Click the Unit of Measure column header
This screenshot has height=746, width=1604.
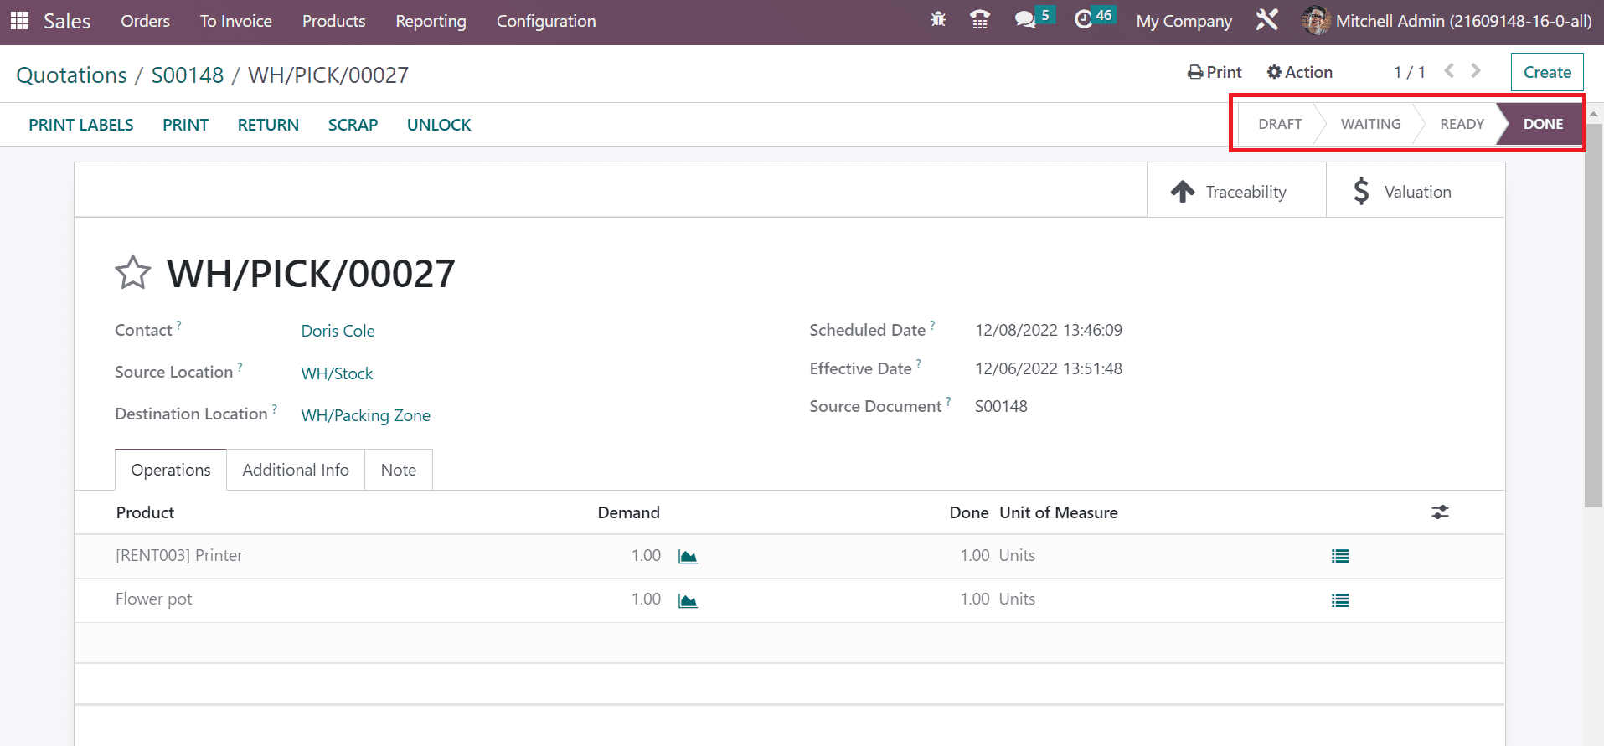[1058, 512]
